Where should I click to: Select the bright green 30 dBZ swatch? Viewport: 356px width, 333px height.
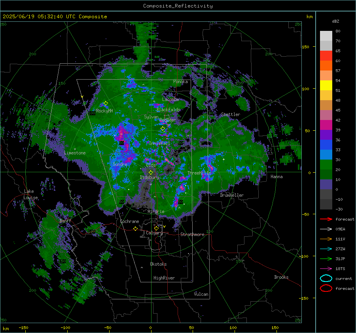326,165
